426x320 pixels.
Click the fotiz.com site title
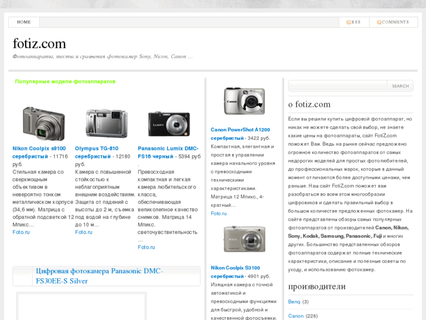39,43
